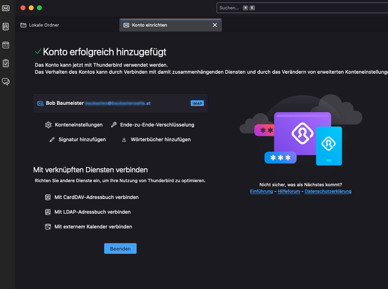Click the gear icon beside Konteneinstellungen
The image size is (388, 289).
click(48, 125)
